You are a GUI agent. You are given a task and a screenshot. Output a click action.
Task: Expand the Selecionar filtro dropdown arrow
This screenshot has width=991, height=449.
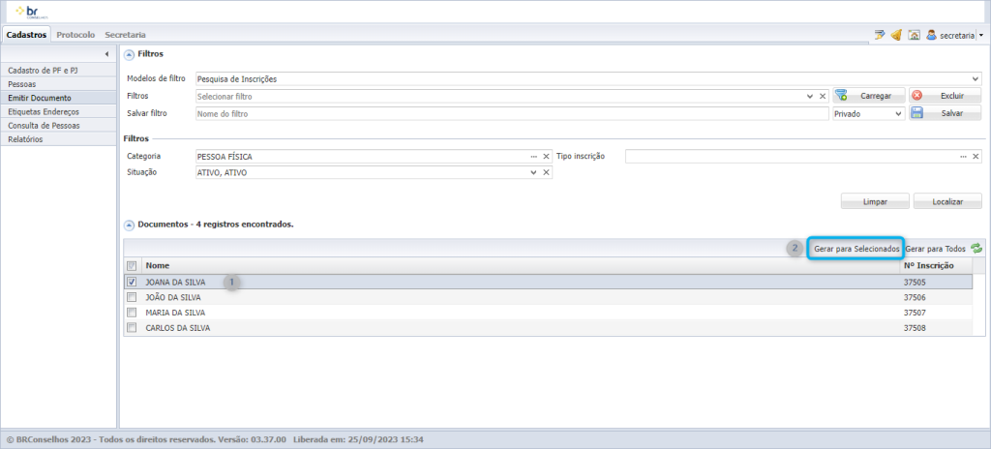[x=810, y=96]
